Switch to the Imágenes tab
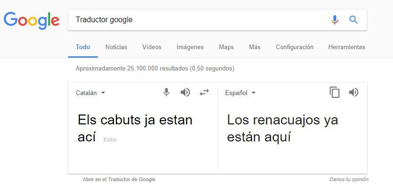This screenshot has height=193, width=393. (190, 47)
